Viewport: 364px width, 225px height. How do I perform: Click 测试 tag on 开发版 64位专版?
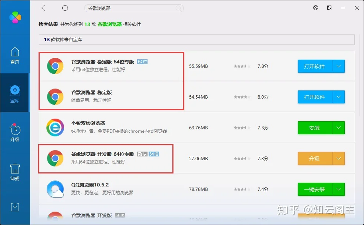click(x=142, y=154)
